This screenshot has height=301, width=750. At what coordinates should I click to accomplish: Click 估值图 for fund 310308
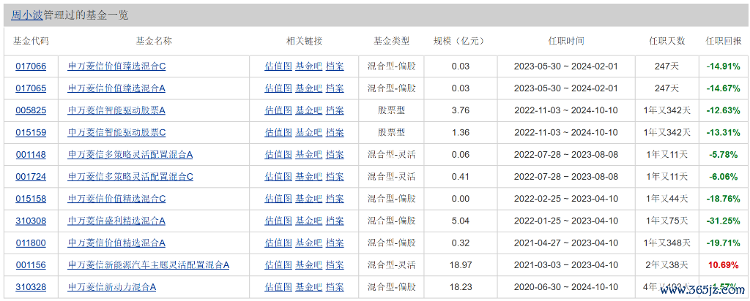[x=278, y=221]
